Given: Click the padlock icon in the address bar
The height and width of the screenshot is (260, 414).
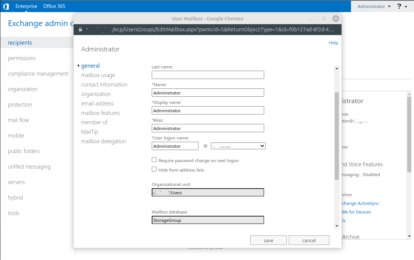Looking at the screenshot, I should 80,29.
